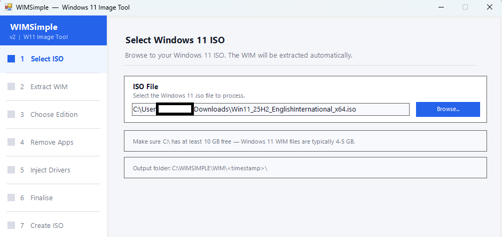This screenshot has width=502, height=237.
Task: Click the square icon beside Choose Edition
Action: point(11,115)
